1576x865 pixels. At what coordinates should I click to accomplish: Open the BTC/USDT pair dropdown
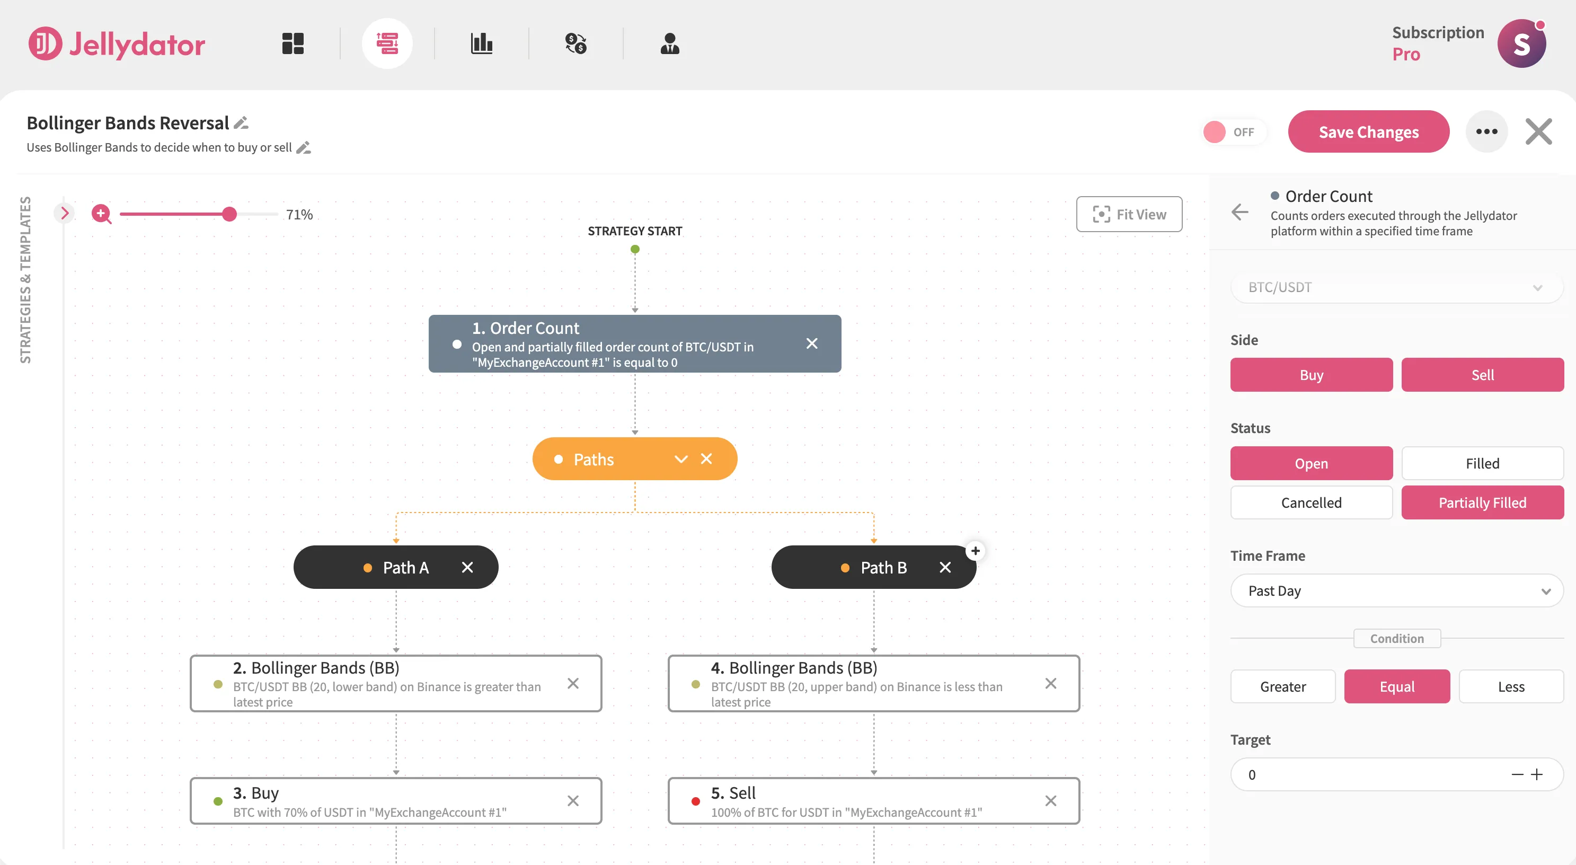pyautogui.click(x=1397, y=287)
